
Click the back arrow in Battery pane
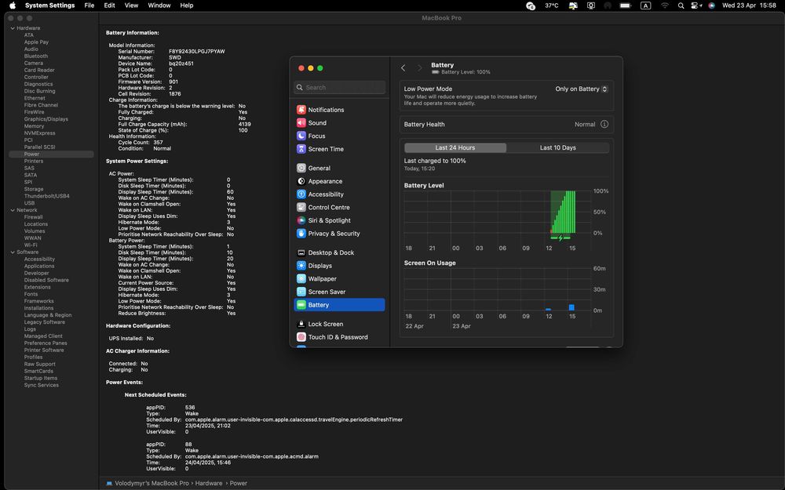click(x=403, y=68)
